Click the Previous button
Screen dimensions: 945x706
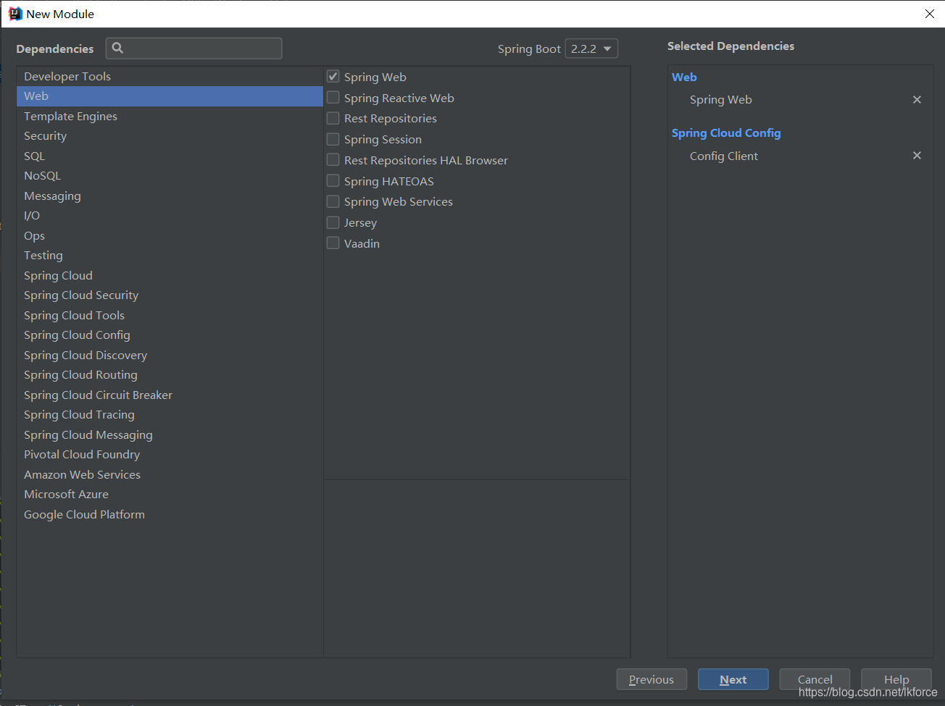point(651,679)
